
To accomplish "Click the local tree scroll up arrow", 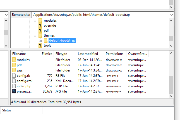I will pos(6,21).
